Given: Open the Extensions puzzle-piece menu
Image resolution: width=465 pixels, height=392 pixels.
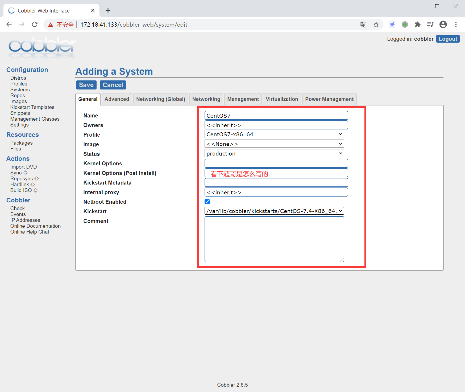Looking at the screenshot, I should point(418,24).
